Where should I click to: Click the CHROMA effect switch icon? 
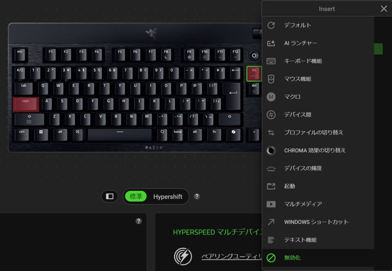tap(271, 151)
